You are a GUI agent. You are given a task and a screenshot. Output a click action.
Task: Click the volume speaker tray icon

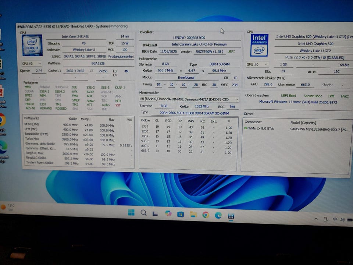tap(342, 219)
